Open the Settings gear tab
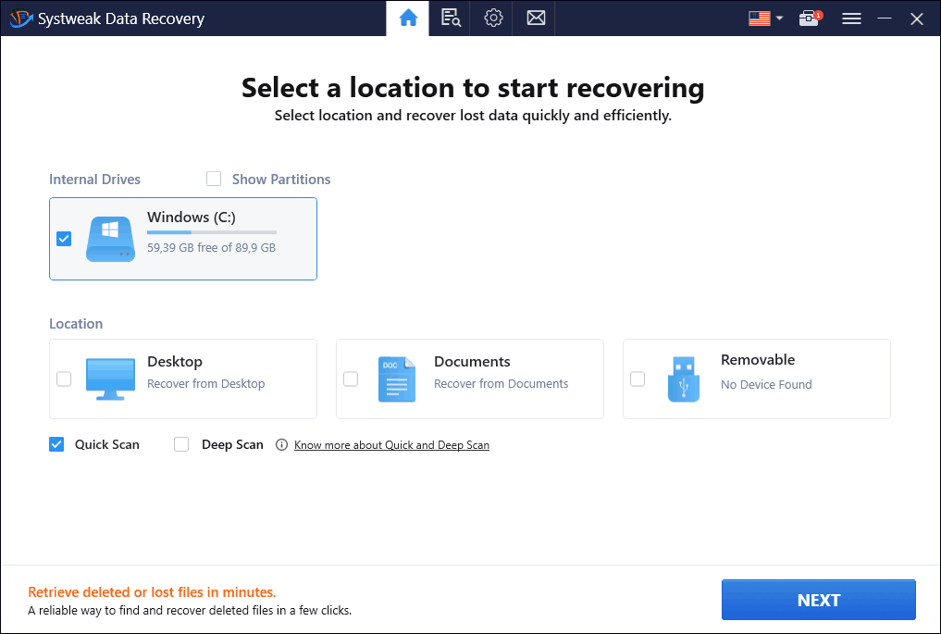Image resolution: width=941 pixels, height=634 pixels. (493, 18)
